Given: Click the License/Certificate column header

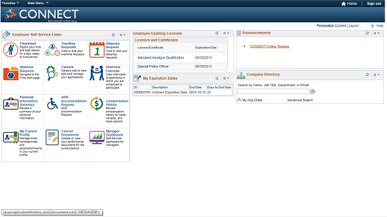Looking at the screenshot, I should coord(151,48).
